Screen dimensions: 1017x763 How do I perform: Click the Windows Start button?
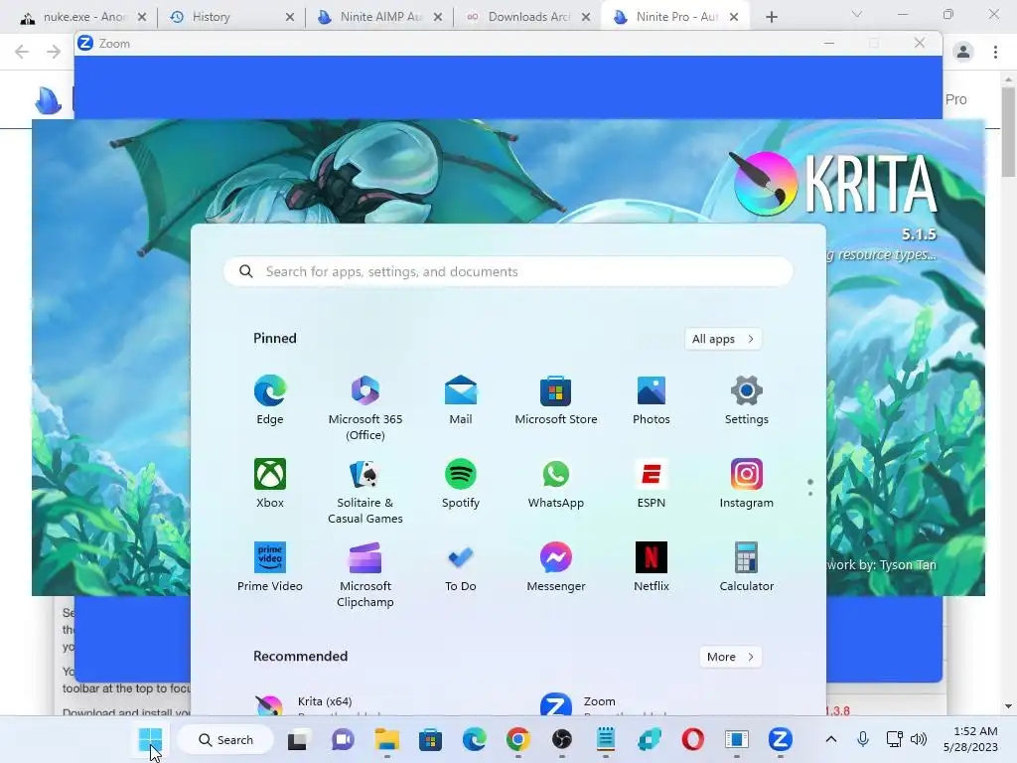click(151, 739)
